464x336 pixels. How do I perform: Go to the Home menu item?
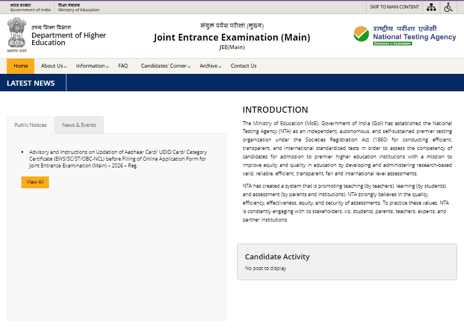coord(20,66)
